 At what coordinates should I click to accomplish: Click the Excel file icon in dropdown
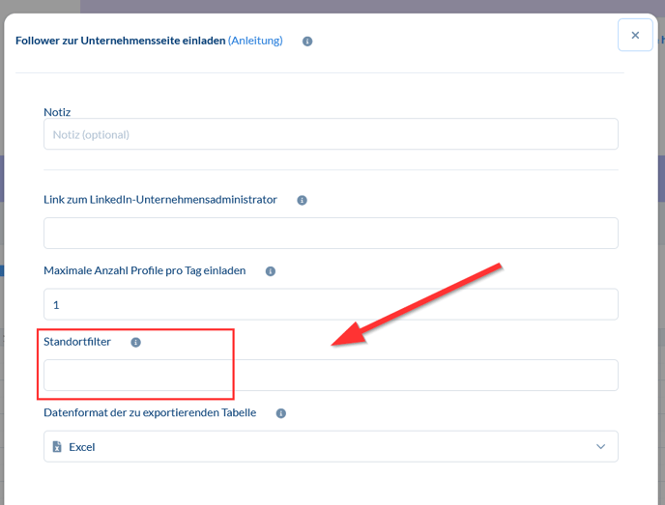tap(57, 447)
